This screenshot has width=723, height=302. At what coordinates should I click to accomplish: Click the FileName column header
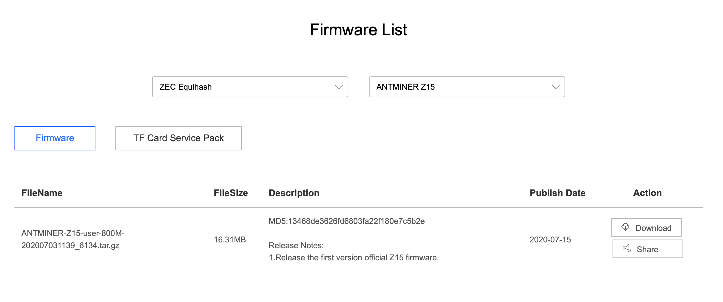pyautogui.click(x=42, y=193)
